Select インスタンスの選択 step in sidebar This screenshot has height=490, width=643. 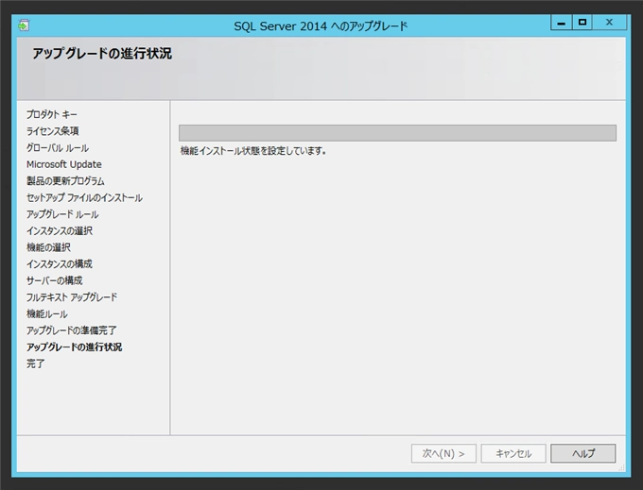60,231
